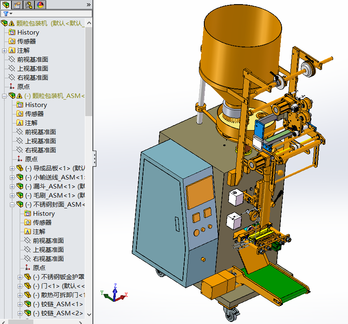This screenshot has height=324, width=348.
Task: Select the 门<1> part text
Action: click(x=58, y=286)
